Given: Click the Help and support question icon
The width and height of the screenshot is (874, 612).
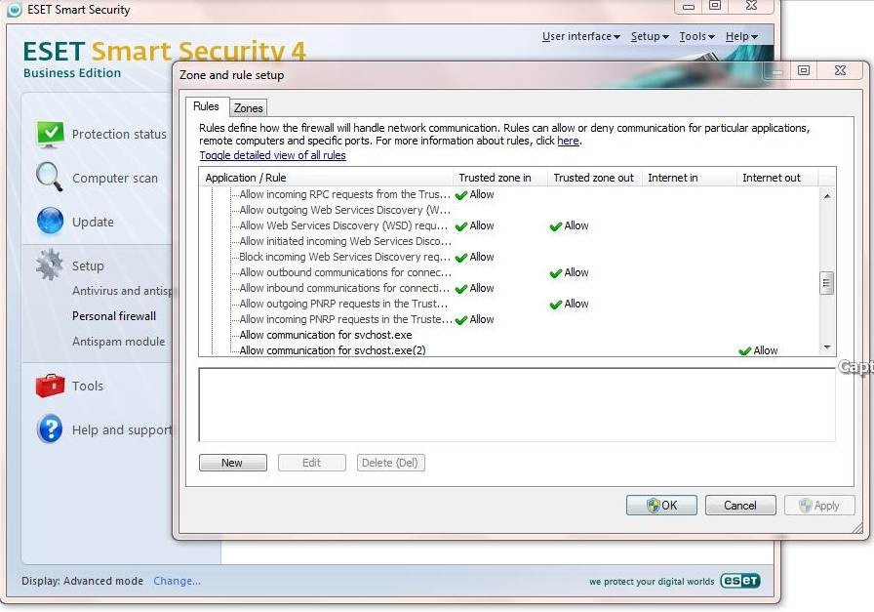Looking at the screenshot, I should click(50, 429).
